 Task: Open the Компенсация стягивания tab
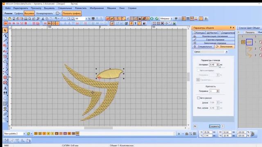tap(214, 36)
